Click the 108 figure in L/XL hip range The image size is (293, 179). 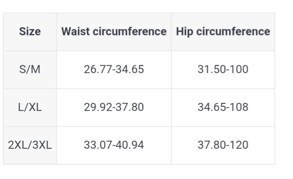tap(239, 107)
